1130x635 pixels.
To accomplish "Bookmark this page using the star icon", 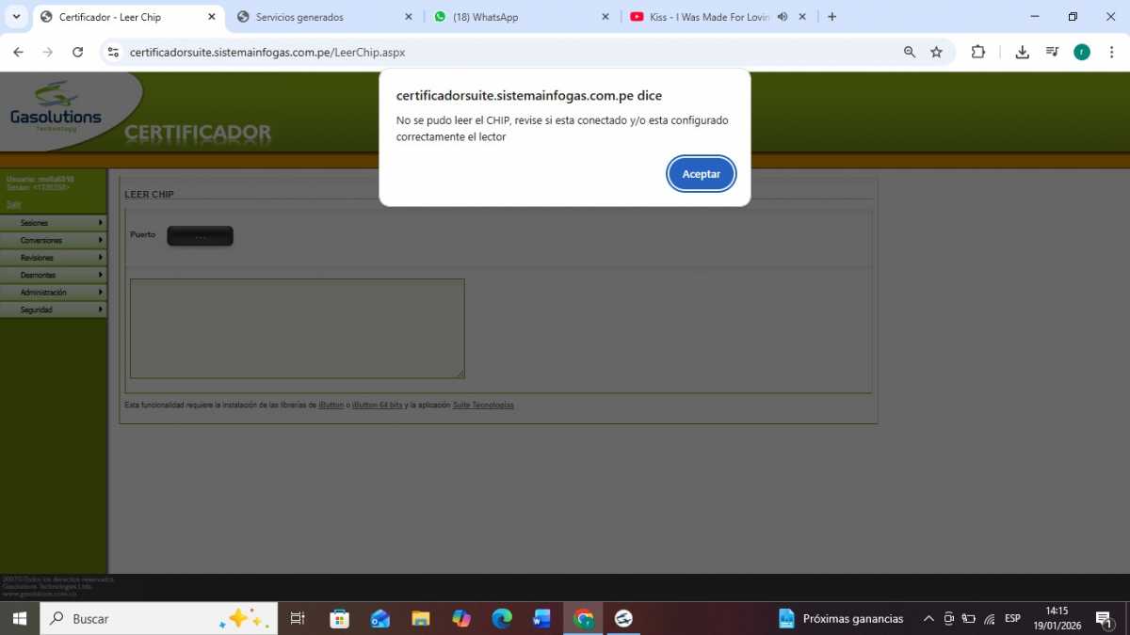I will [x=936, y=53].
